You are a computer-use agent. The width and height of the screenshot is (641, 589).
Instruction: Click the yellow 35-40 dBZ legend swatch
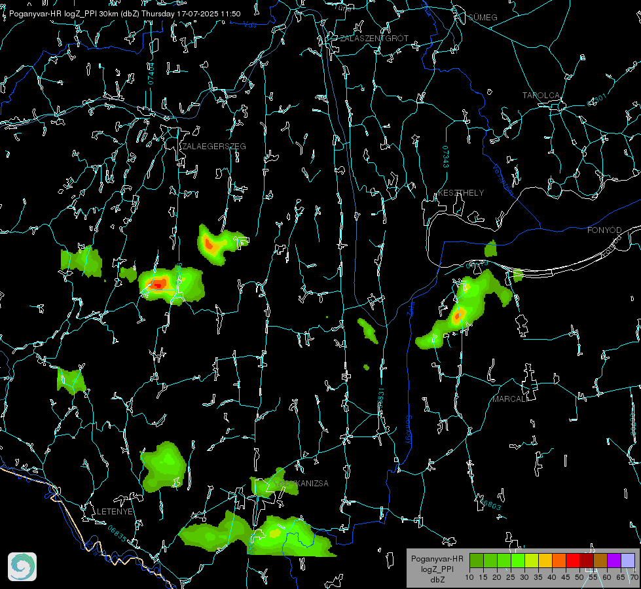[545, 560]
